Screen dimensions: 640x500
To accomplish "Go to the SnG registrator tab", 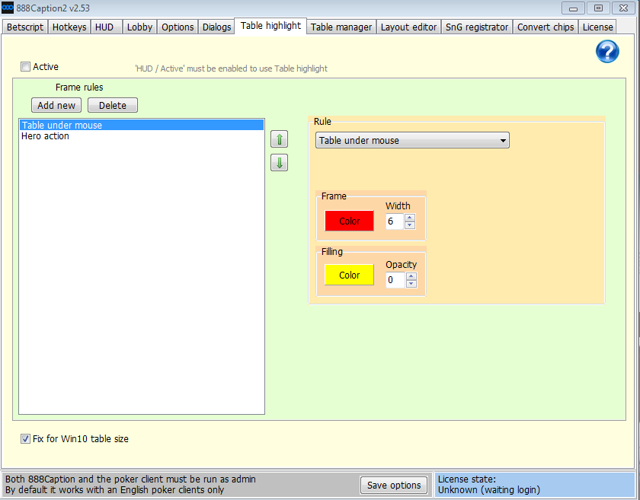I will [x=477, y=27].
